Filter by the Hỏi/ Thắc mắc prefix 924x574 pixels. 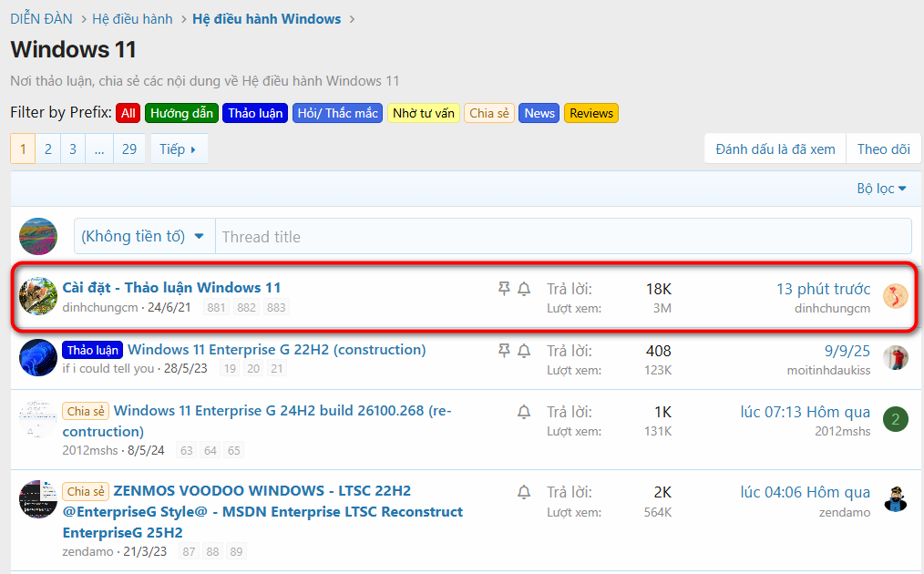point(338,113)
